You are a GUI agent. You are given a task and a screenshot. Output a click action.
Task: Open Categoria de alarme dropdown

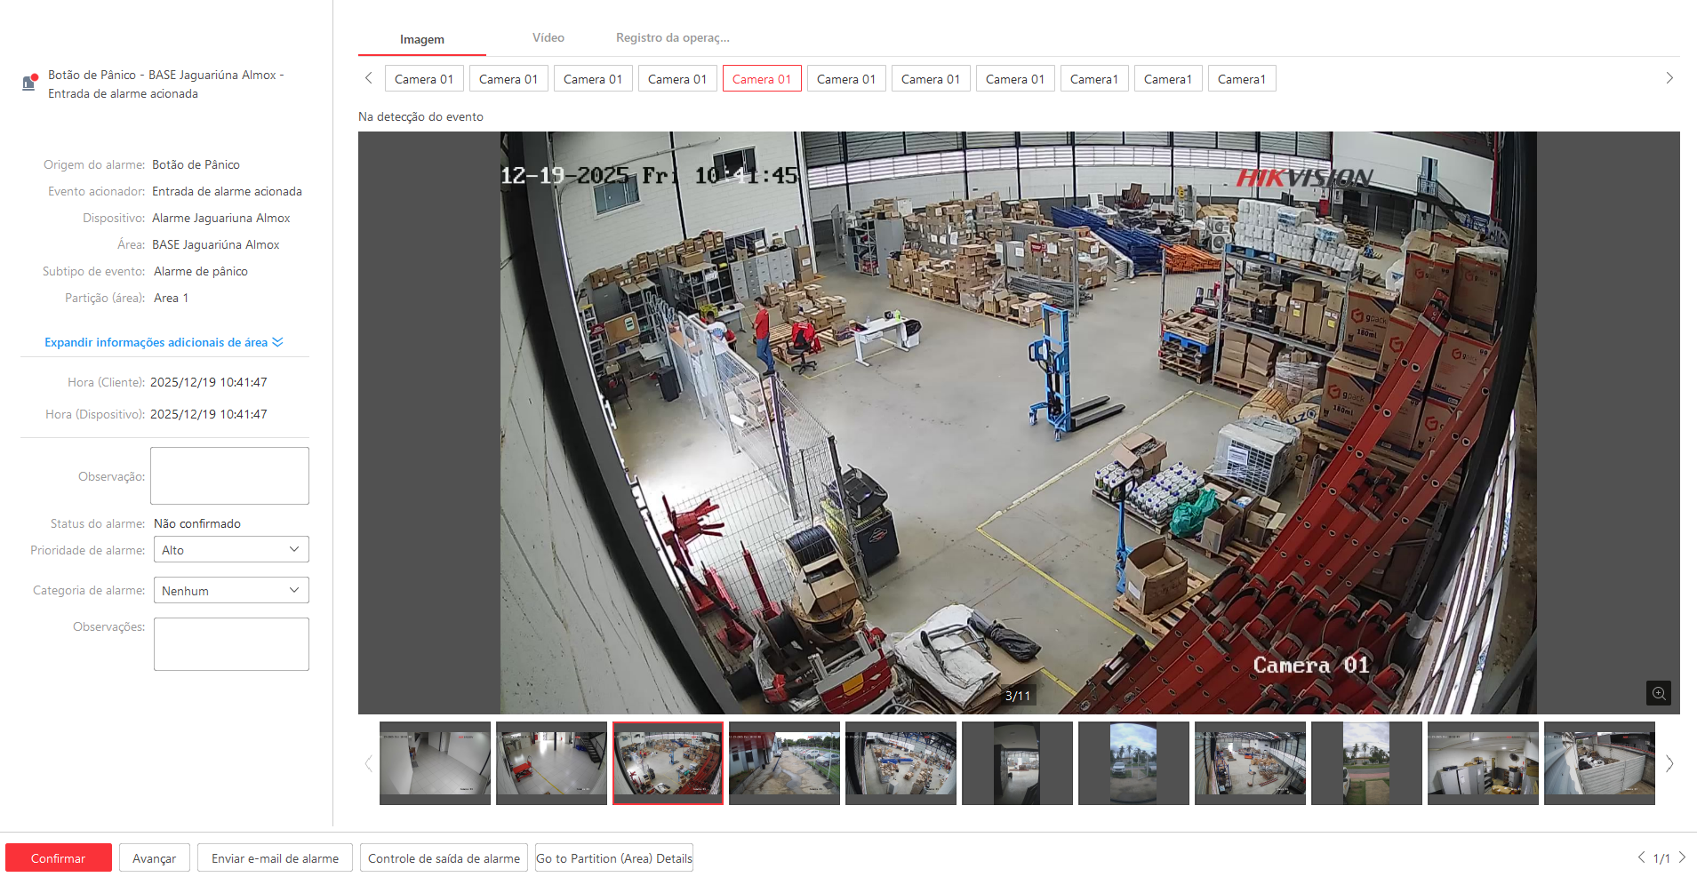231,591
